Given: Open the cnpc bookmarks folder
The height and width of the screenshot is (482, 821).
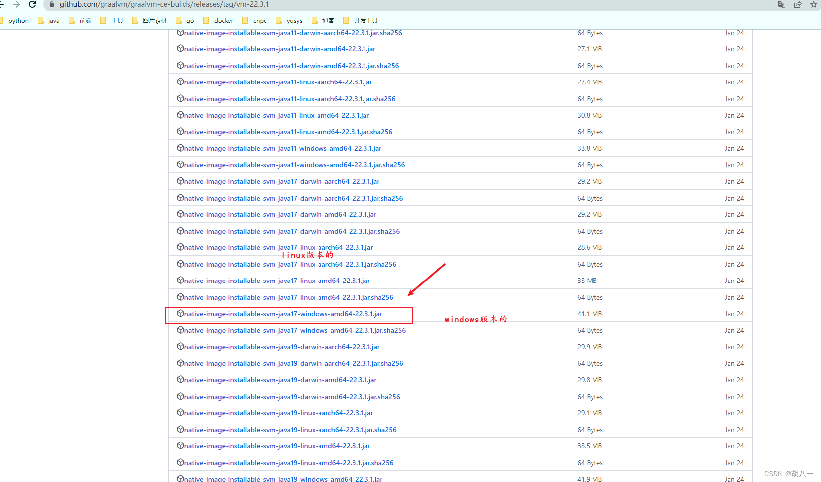Looking at the screenshot, I should (255, 20).
